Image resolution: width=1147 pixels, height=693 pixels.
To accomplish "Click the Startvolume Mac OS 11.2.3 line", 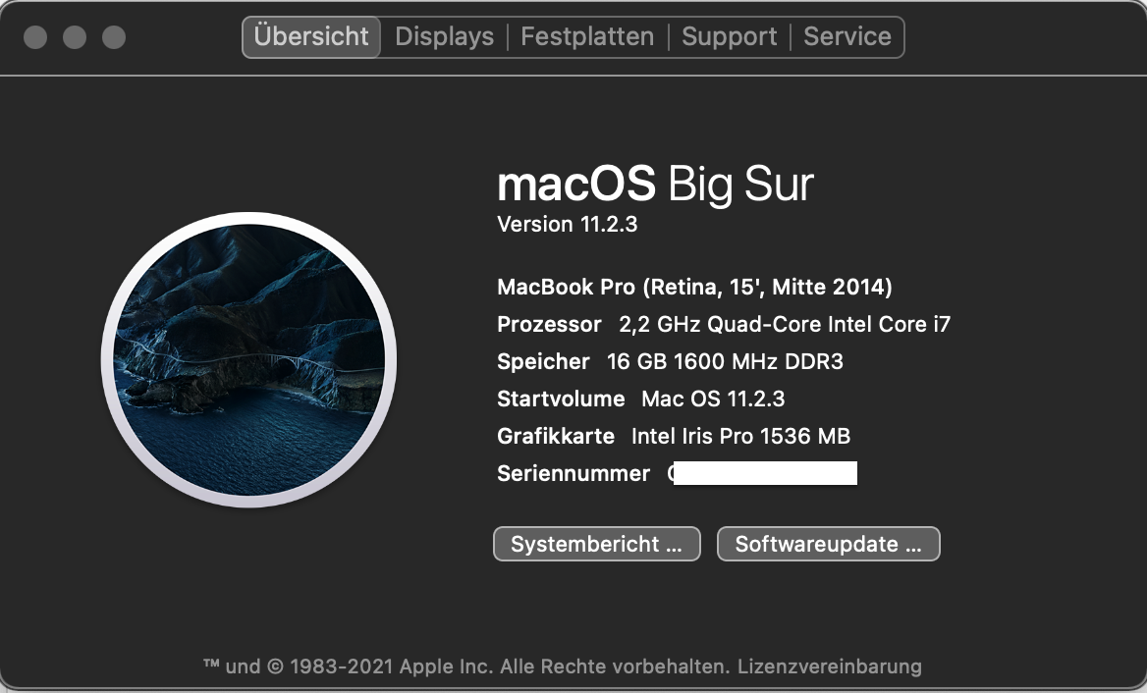I will point(640,399).
